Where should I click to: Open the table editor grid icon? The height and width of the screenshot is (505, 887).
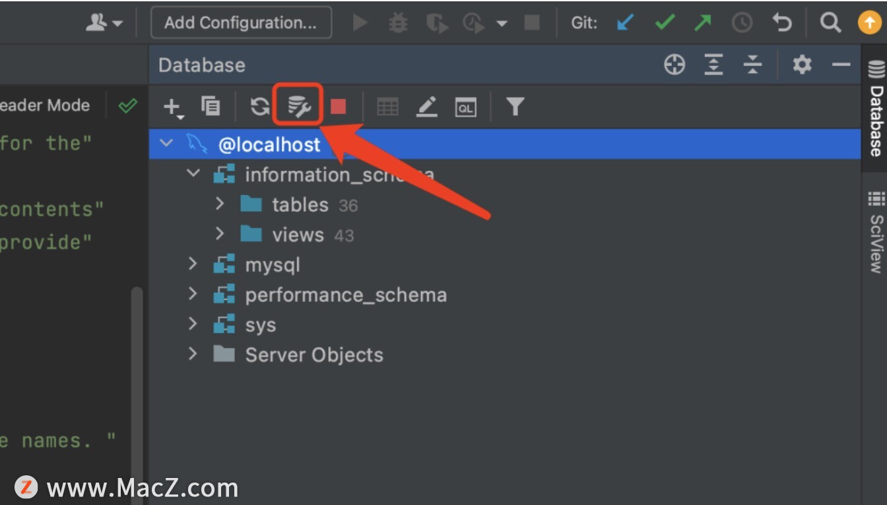click(387, 107)
